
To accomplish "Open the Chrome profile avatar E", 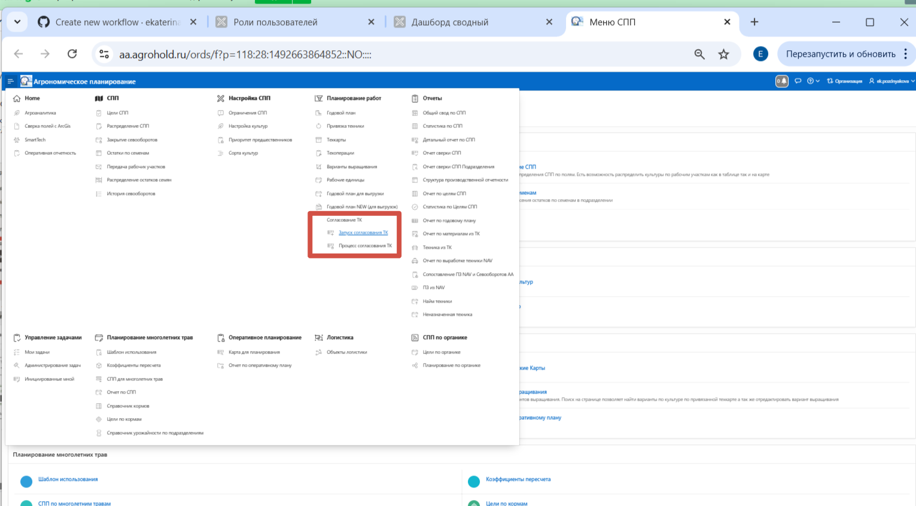I will click(760, 54).
